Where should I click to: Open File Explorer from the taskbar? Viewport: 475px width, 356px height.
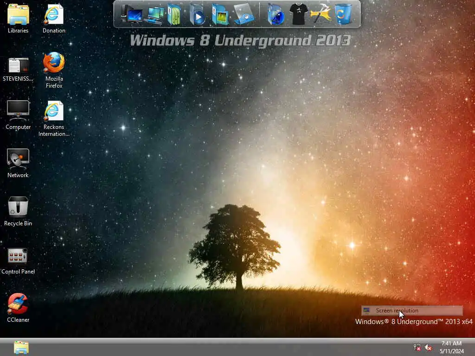point(21,348)
